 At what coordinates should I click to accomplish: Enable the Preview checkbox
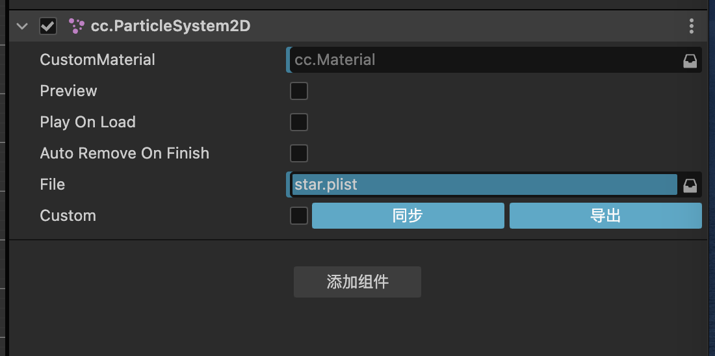point(299,91)
